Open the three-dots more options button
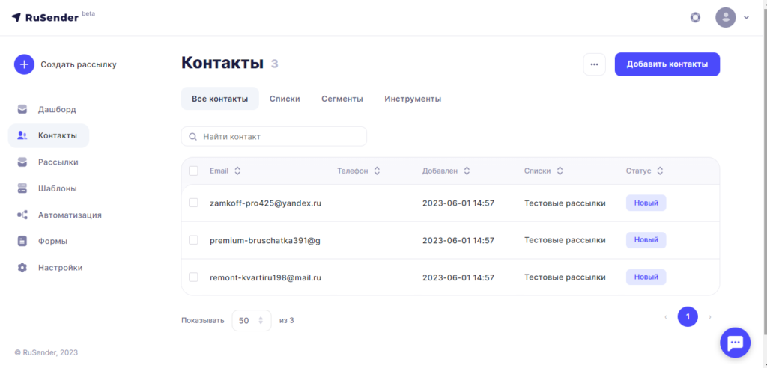This screenshot has height=368, width=767. point(594,64)
